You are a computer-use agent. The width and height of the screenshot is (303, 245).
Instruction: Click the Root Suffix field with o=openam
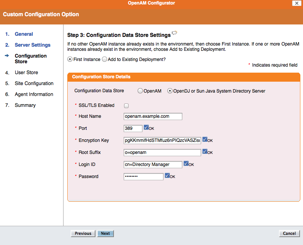click(162, 152)
